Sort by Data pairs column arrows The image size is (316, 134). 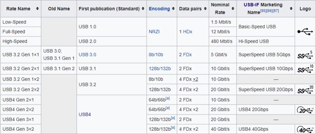click(205, 9)
